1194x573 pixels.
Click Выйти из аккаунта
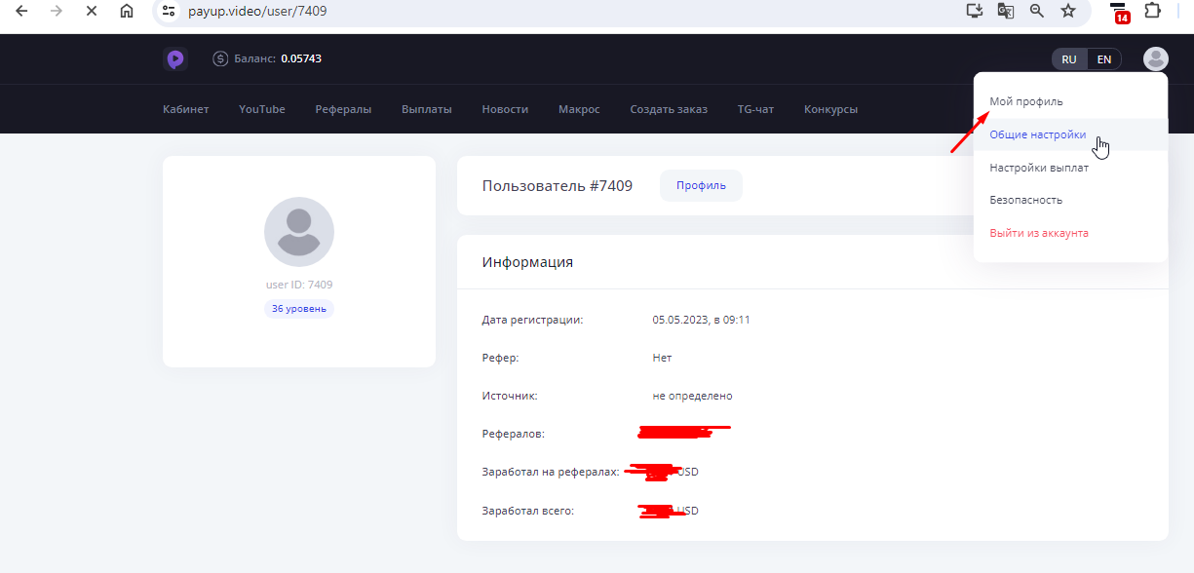click(x=1070, y=233)
